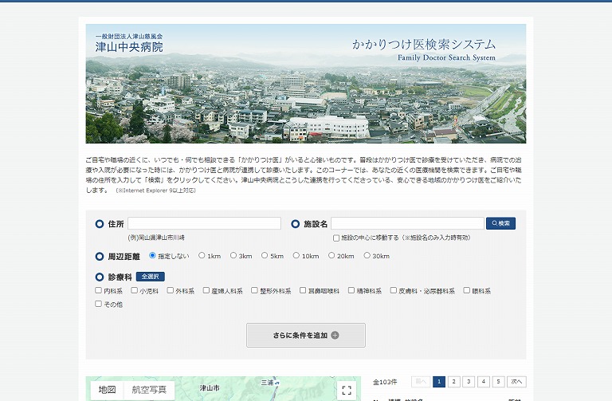This screenshot has width=612, height=401.
Task: Select the 地図 map tab
Action: click(107, 390)
